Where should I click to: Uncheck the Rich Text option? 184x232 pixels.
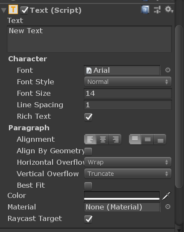click(88, 117)
